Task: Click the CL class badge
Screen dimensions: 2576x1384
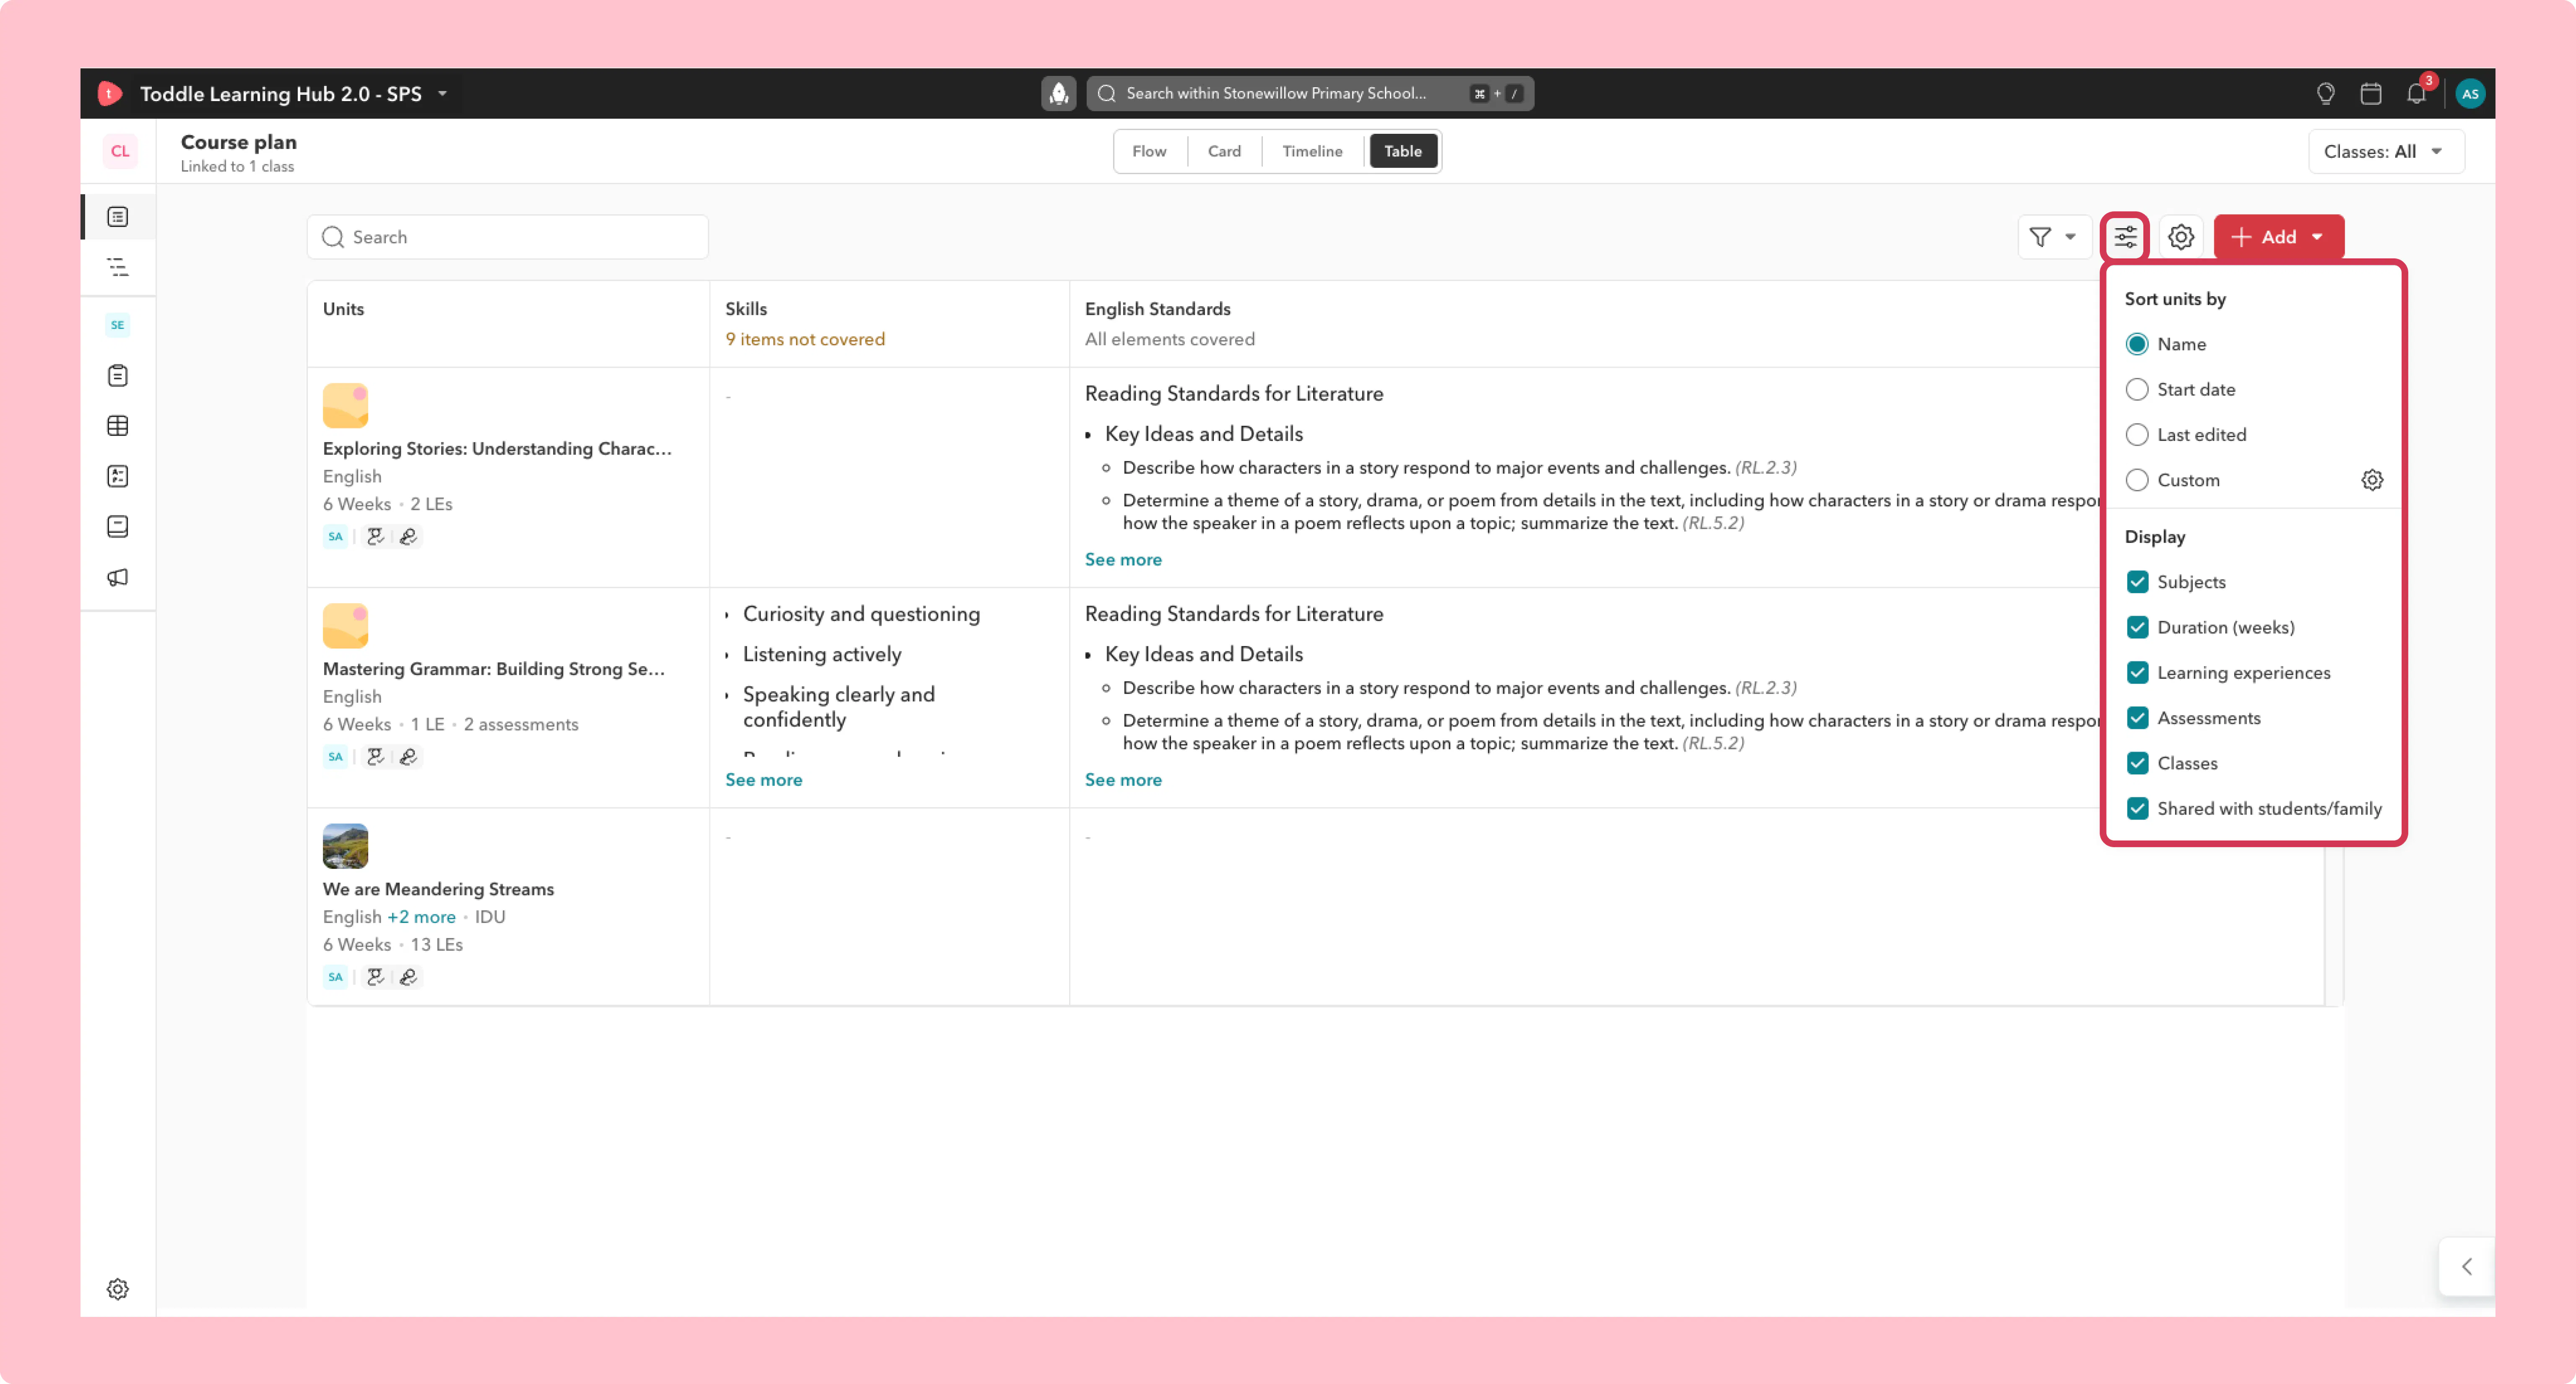Action: pos(120,151)
